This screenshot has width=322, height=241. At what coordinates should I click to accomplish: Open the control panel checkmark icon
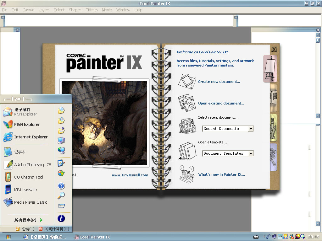click(61, 163)
